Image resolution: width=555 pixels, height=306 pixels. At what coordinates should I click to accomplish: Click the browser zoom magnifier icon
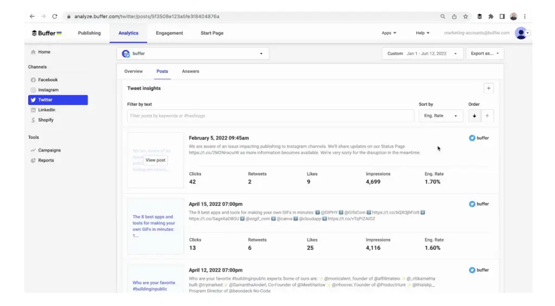tap(443, 16)
